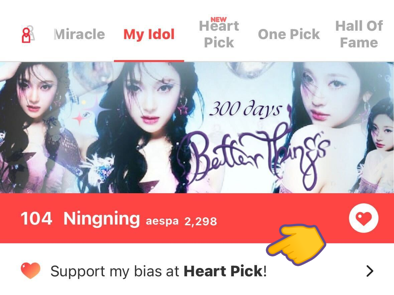Tap the rank number 104
The width and height of the screenshot is (394, 295).
point(36,218)
